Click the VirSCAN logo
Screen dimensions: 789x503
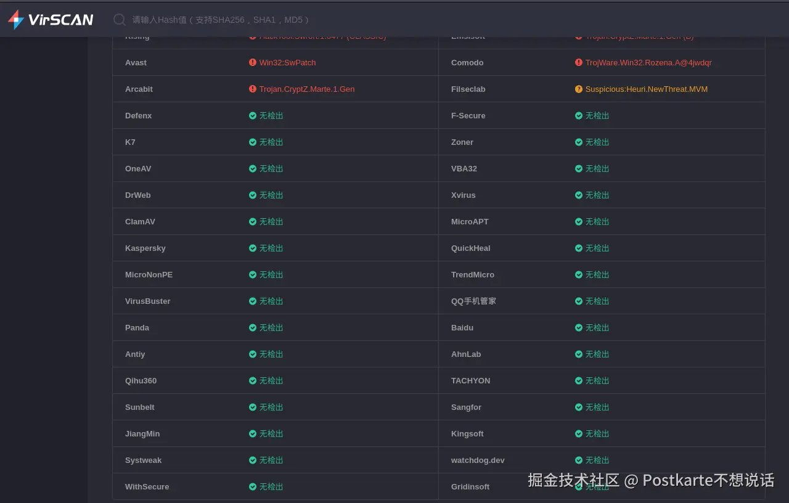[x=51, y=20]
